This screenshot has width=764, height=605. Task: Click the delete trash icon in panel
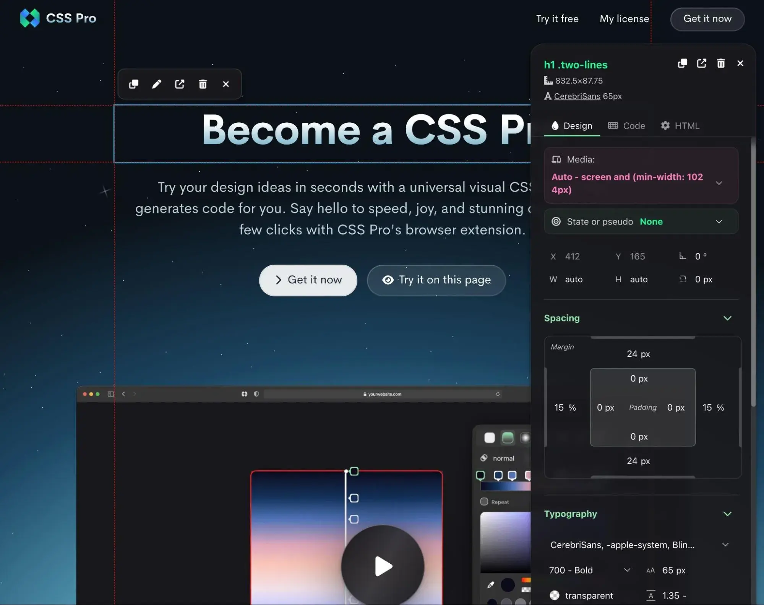720,63
